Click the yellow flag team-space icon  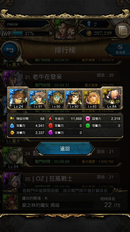pyautogui.click(x=12, y=119)
